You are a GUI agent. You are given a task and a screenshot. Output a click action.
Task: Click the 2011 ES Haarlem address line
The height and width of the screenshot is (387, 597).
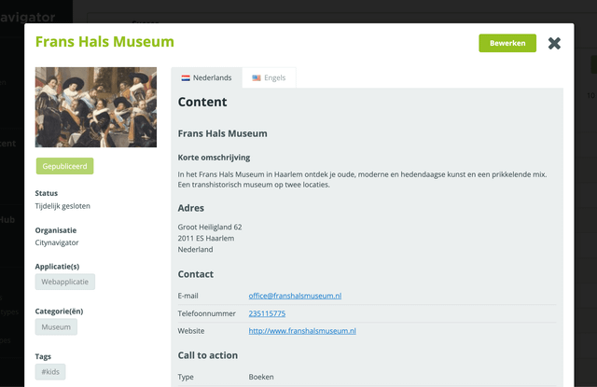(206, 238)
